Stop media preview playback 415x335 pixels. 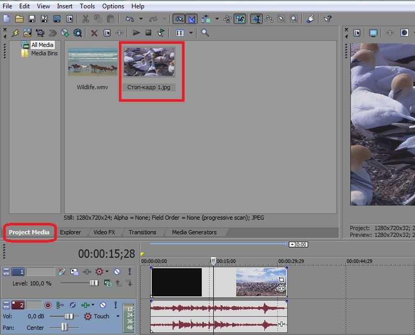[x=148, y=33]
